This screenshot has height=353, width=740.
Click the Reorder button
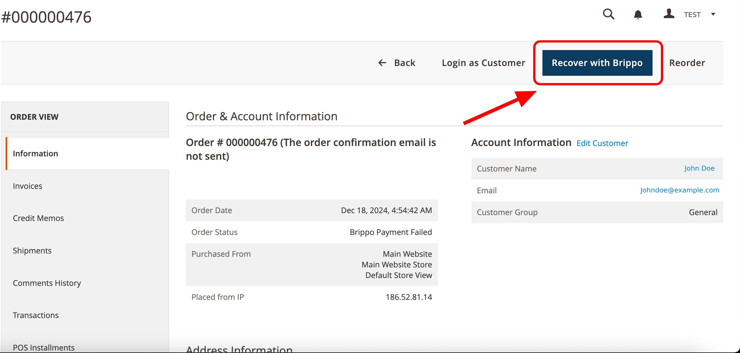click(x=687, y=63)
